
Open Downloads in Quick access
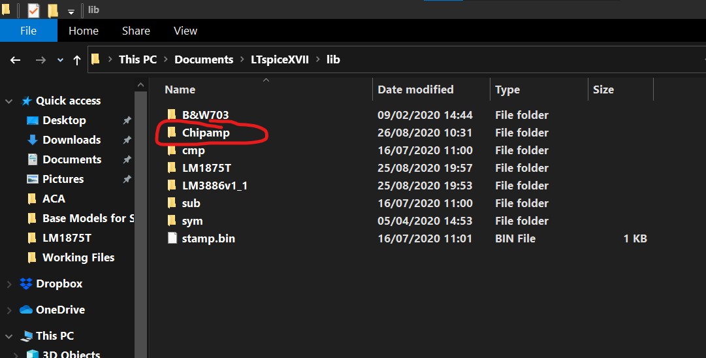click(x=72, y=140)
